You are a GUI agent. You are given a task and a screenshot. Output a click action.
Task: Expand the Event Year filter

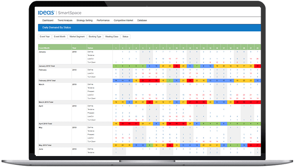[45, 37]
